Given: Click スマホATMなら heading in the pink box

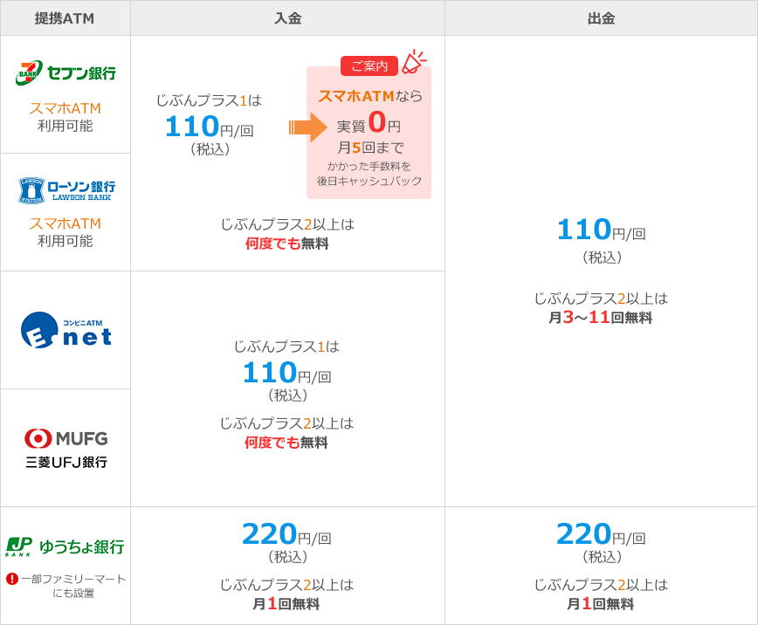Looking at the screenshot, I should point(370,96).
